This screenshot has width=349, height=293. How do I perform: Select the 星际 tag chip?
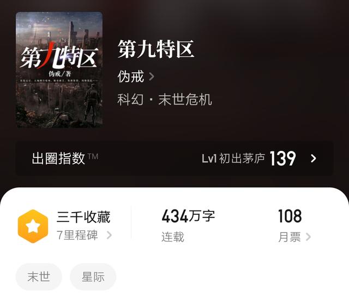pos(93,277)
